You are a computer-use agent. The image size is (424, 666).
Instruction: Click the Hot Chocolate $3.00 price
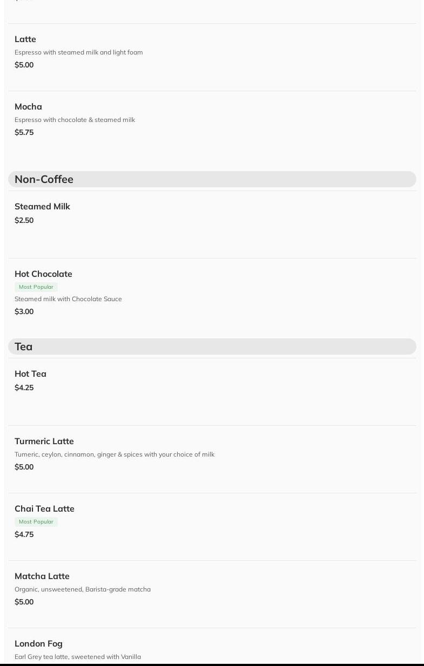pos(24,311)
